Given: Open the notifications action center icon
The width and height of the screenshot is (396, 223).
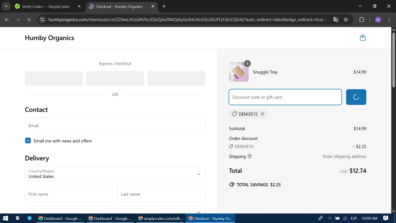Looking at the screenshot, I should [386, 218].
